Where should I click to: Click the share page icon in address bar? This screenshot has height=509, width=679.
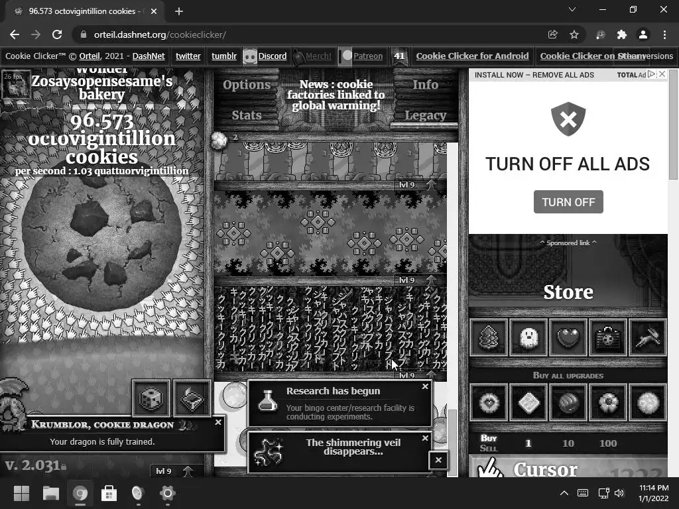pos(552,34)
